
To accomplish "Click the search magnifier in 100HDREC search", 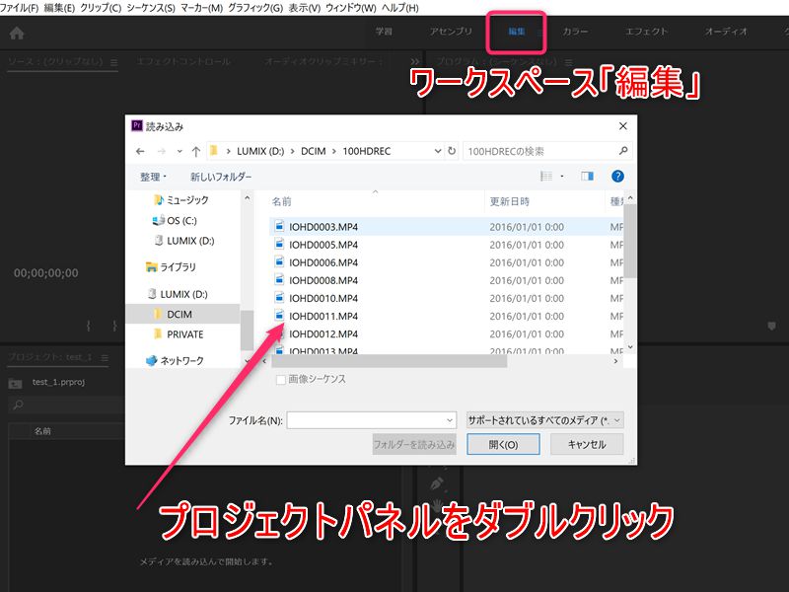I will (623, 152).
